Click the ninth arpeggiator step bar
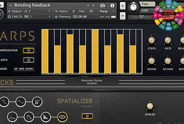Image resolution: width=184 pixels, height=124 pixels. (95, 51)
